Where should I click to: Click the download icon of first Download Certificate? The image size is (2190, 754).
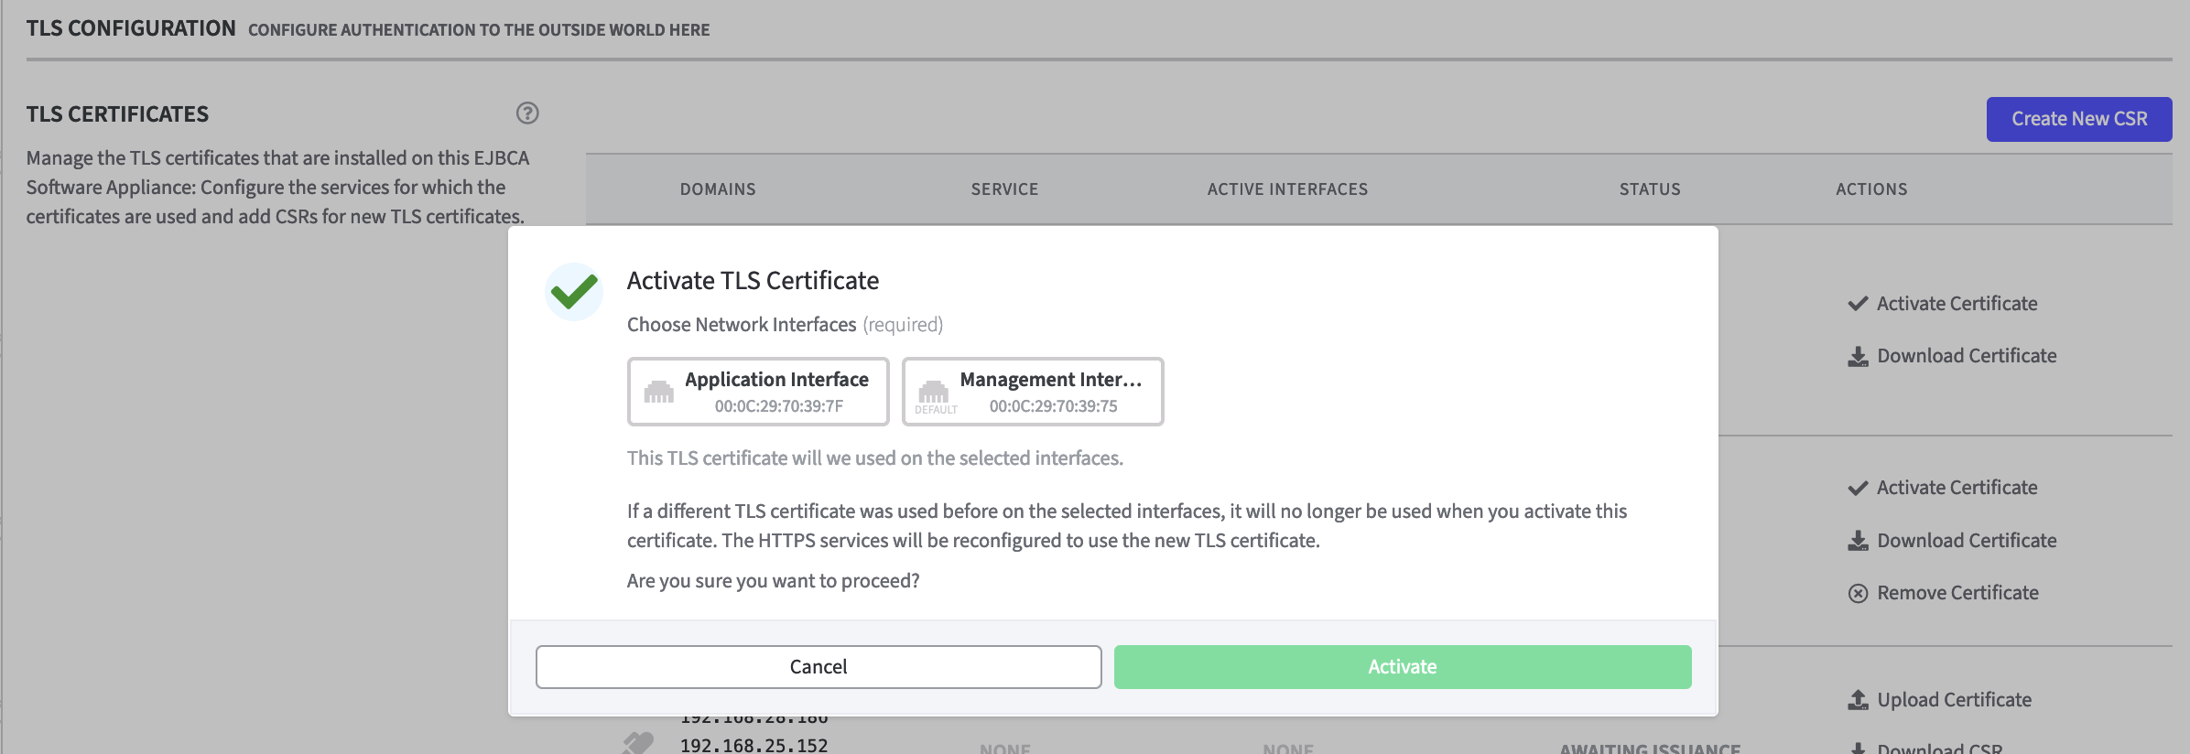1858,357
